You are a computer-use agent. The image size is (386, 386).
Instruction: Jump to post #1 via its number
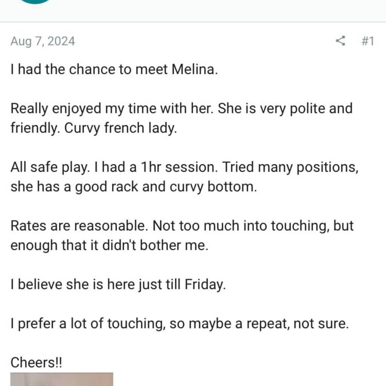(x=368, y=41)
